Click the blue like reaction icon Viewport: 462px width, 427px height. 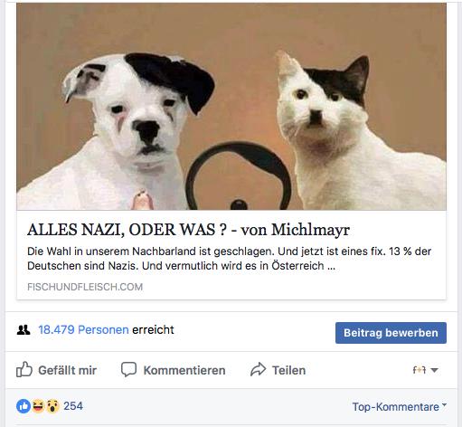pyautogui.click(x=24, y=406)
